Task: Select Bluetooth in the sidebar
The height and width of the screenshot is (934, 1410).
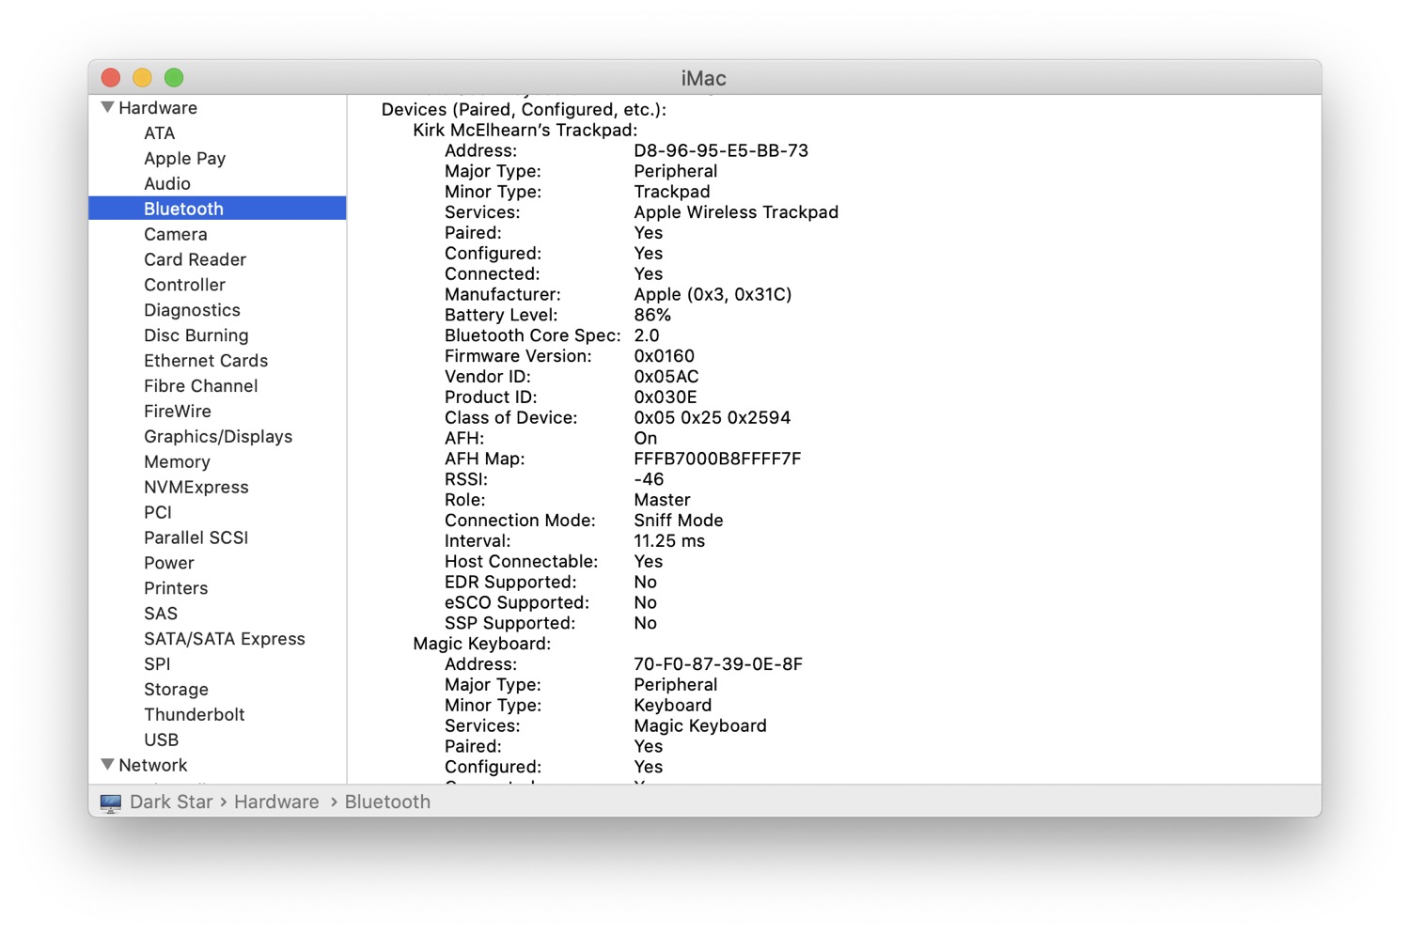Action: pyautogui.click(x=217, y=209)
